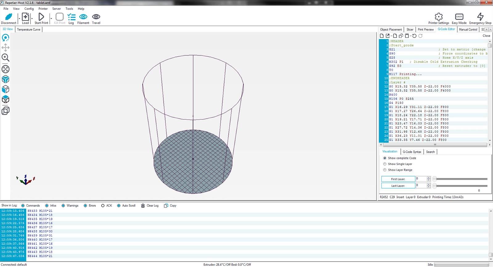Screen dimensions: 493x267
Task: Switch to the Manual Control tab
Action: click(x=468, y=30)
